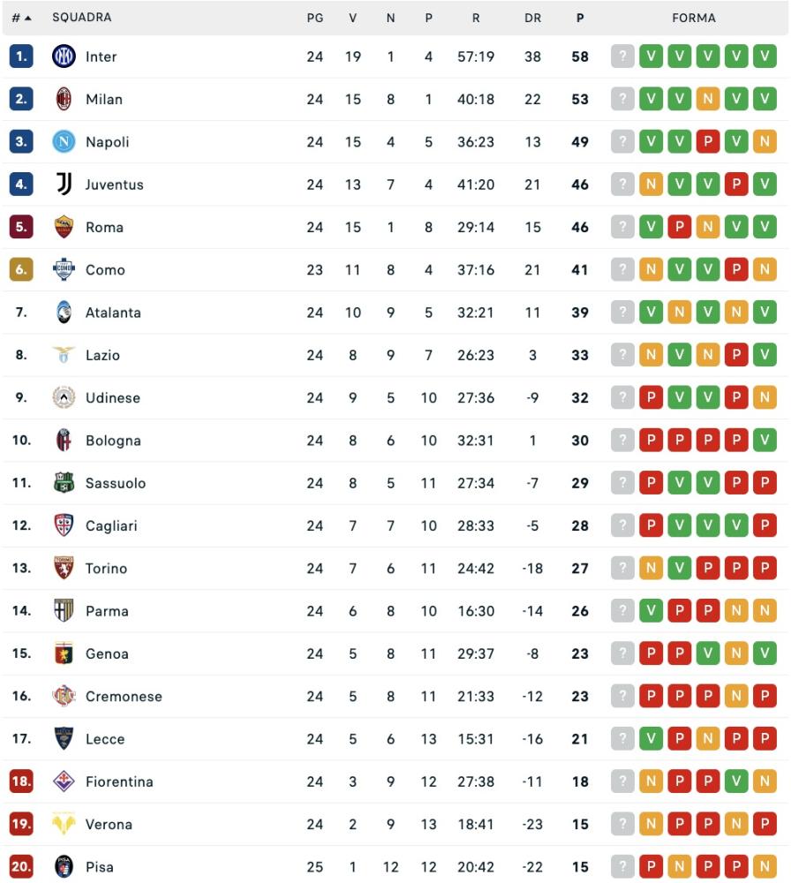The height and width of the screenshot is (883, 791).
Task: Open the Lazio team page link
Action: tap(102, 355)
